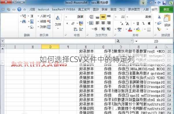Screen dimensions: 174x114
Task: Toggle the highlighted Middle Align button
Action: click(103, 17)
